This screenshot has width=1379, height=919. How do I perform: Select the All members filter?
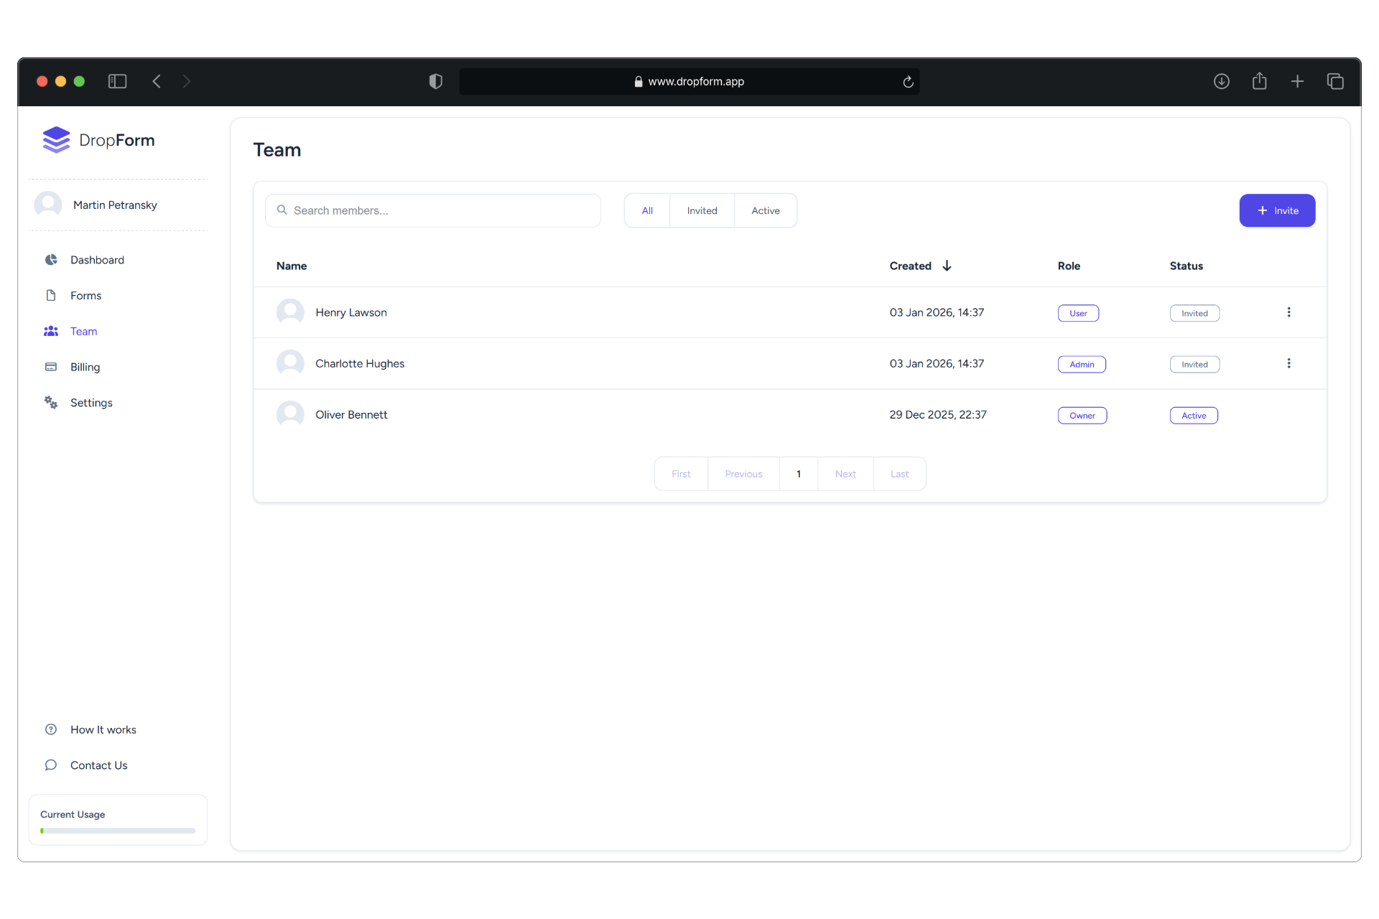[647, 210]
